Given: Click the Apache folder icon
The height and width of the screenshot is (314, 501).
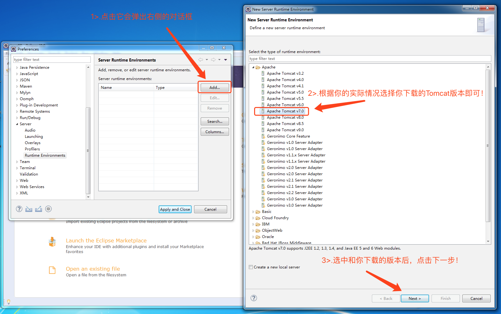Looking at the screenshot, I should click(258, 67).
